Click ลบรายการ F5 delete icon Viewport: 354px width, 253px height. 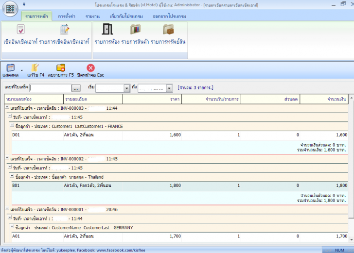point(61,68)
